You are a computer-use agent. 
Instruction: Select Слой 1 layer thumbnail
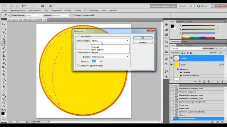(x=177, y=65)
